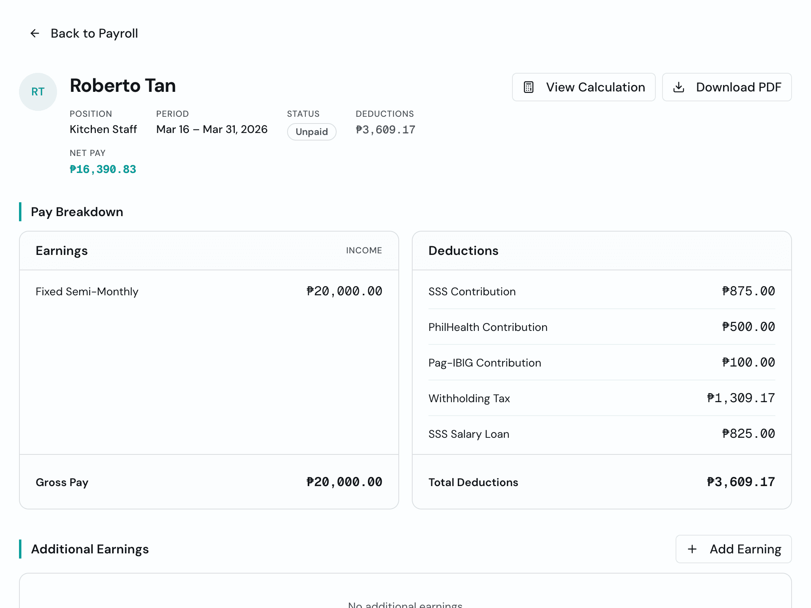Viewport: 811px width, 608px height.
Task: Click the Withholding Tax label
Action: (x=469, y=399)
